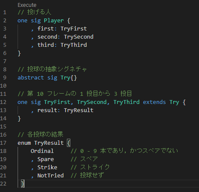199x192 pixels.
Task: Click the 'extends' keyword
Action: click(154, 102)
